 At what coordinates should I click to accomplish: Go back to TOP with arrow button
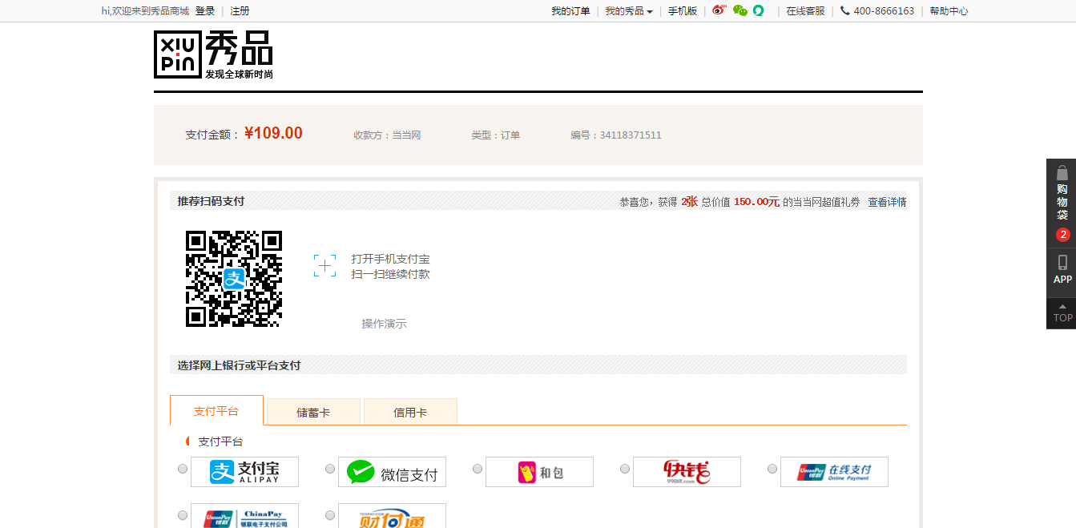point(1062,313)
